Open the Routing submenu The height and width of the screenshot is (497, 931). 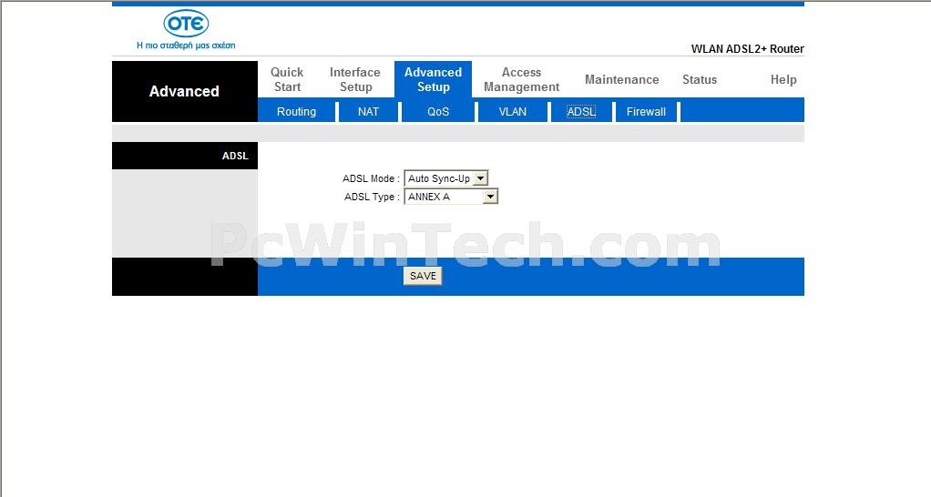point(296,111)
